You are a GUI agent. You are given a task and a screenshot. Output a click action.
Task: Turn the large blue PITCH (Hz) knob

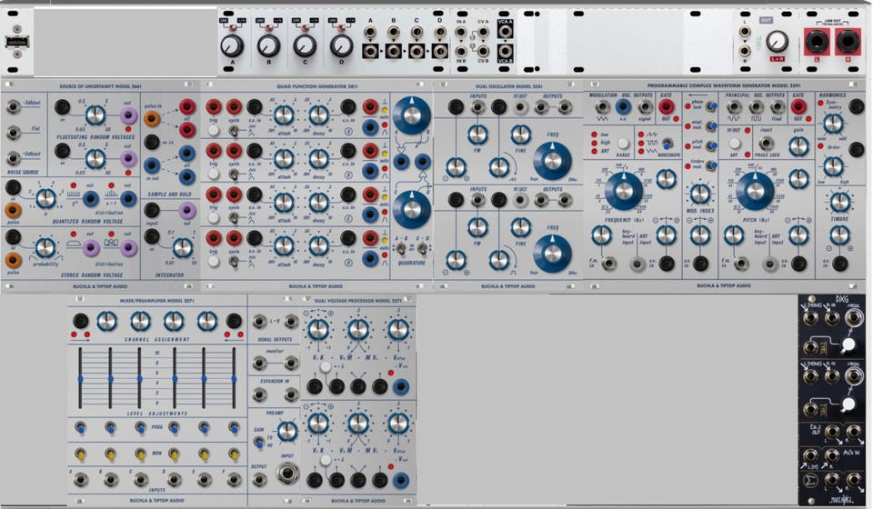click(755, 191)
